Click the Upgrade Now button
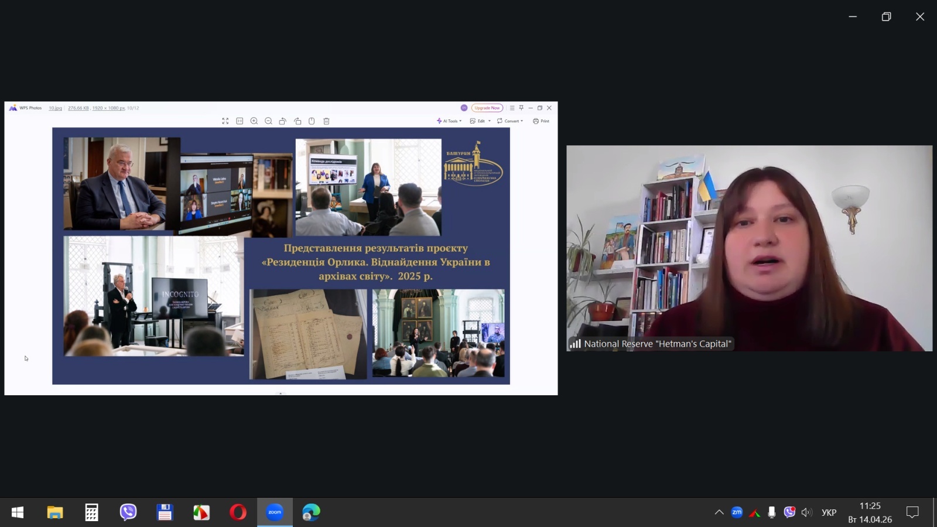 coord(487,108)
